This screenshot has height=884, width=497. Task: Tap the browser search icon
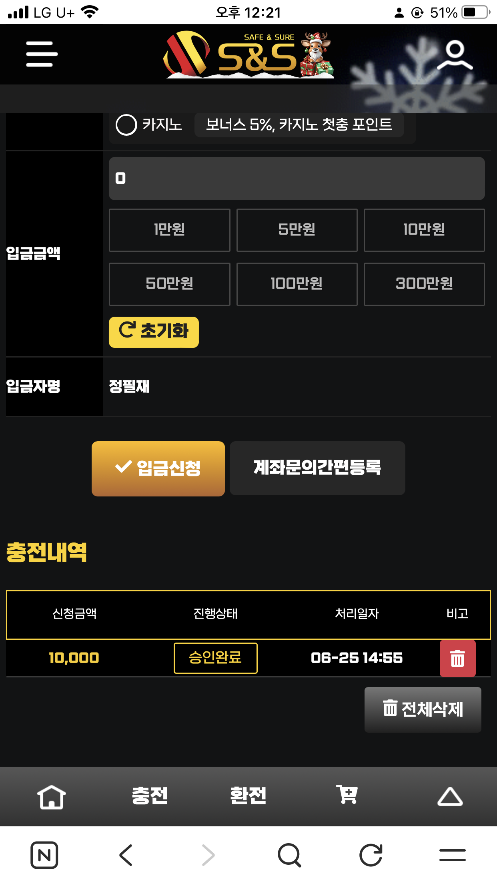289,855
